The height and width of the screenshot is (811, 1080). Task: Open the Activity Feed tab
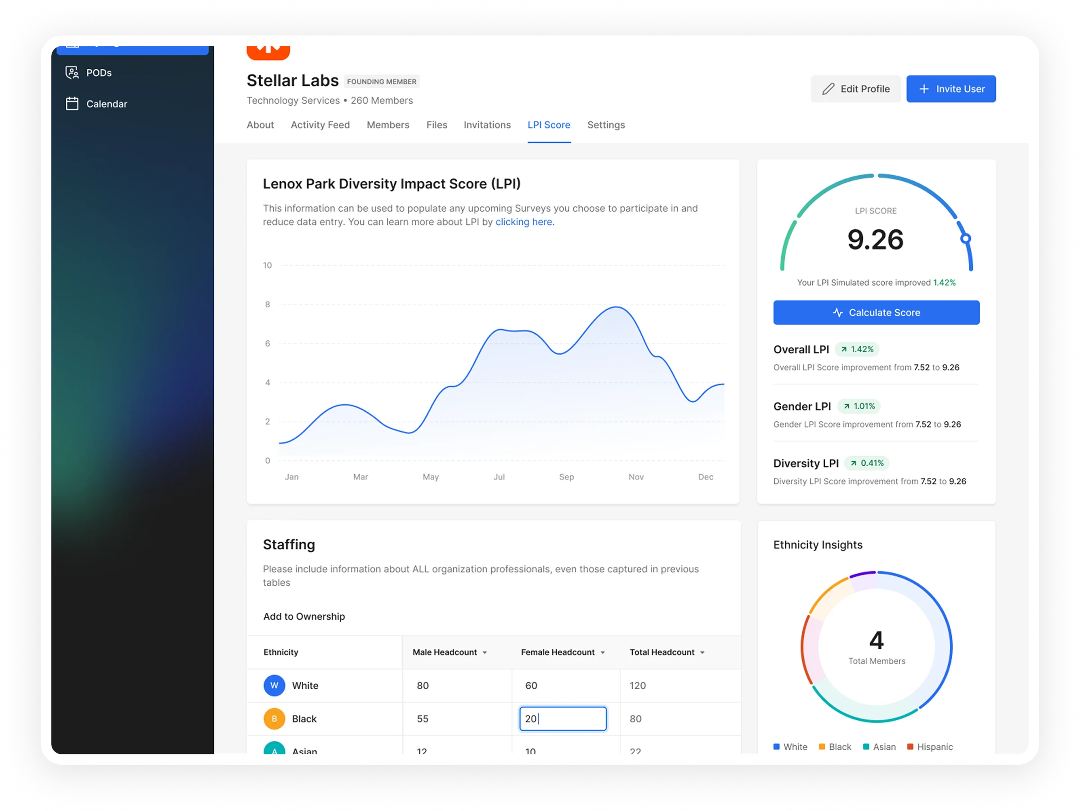coord(320,125)
